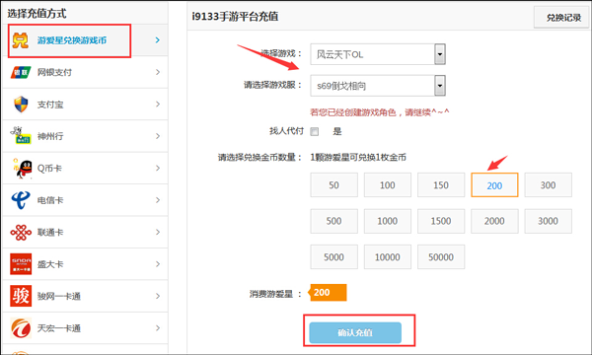Expand the 支付宝 chevron arrow
Viewport: 592px width, 355px height.
pos(158,105)
